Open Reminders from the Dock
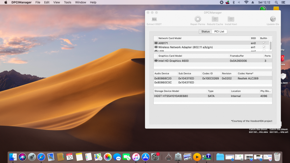This screenshot has height=163, width=290. [x=88, y=157]
